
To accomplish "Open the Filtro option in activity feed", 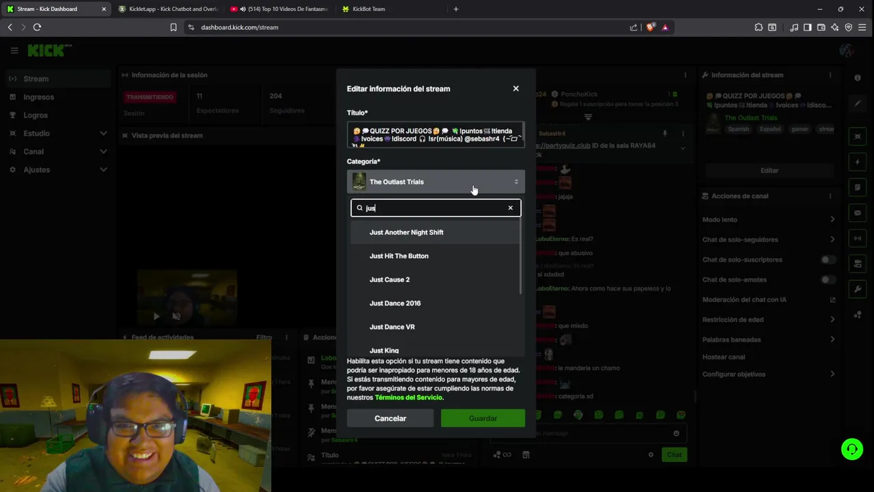I will pos(264,337).
